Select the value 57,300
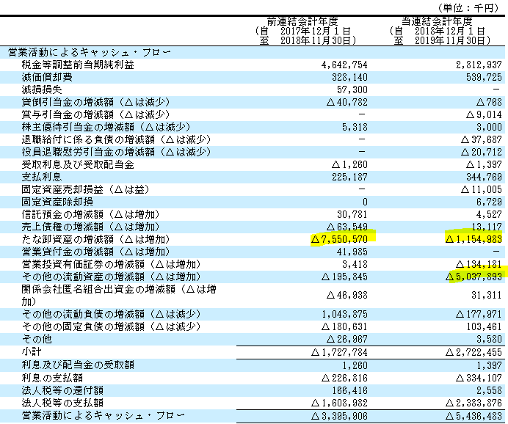The image size is (508, 424). pos(352,89)
